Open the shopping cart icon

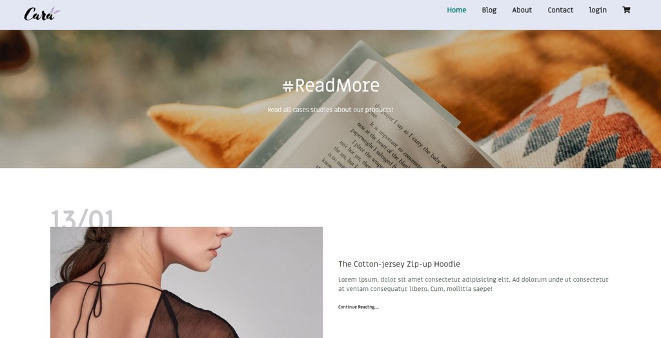coord(626,10)
